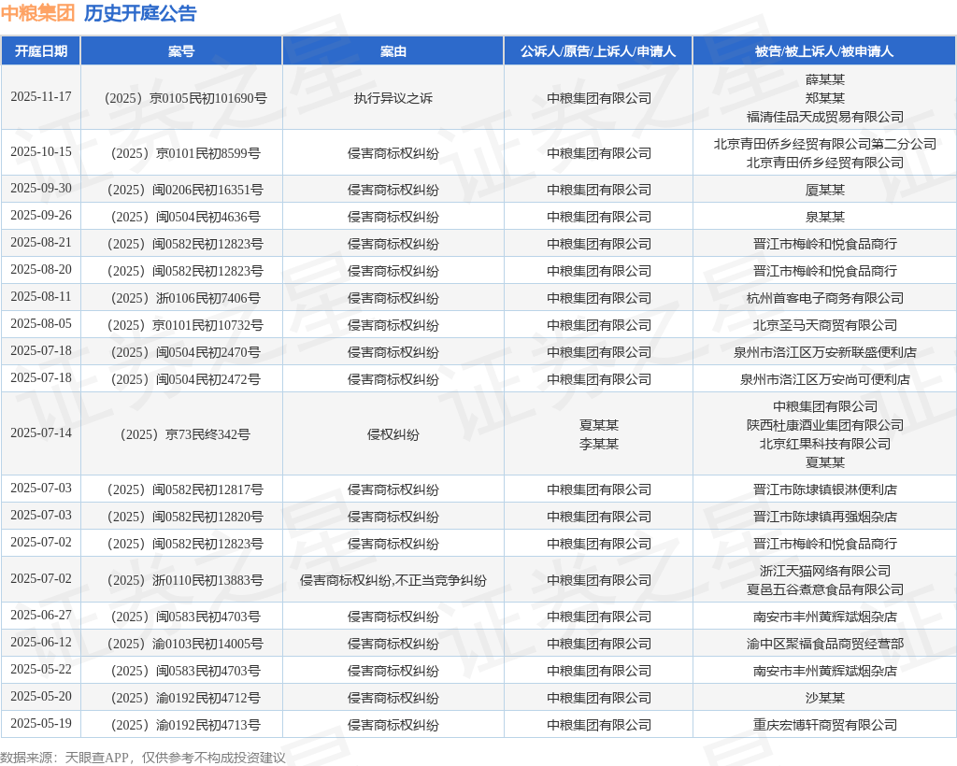Click defendant 厦某某
This screenshot has height=766, width=957.
click(824, 190)
